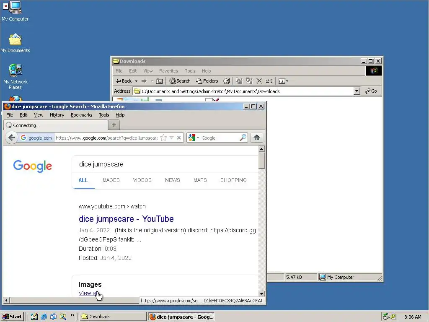
Task: Click the Google logo on page
Action: (x=33, y=166)
